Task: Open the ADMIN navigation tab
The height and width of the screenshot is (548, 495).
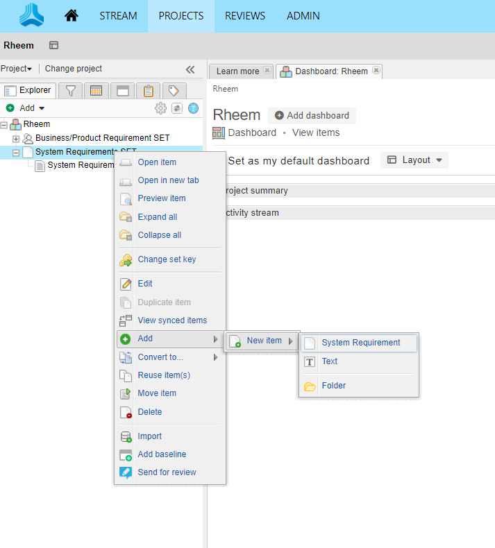Action: (x=303, y=16)
